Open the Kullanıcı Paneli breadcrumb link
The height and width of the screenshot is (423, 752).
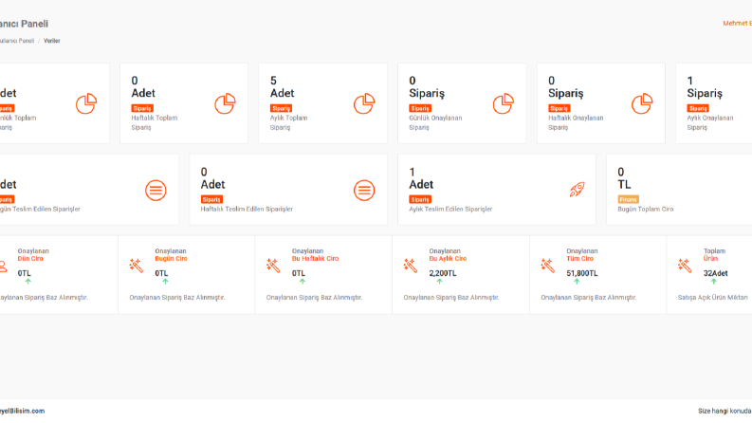17,41
